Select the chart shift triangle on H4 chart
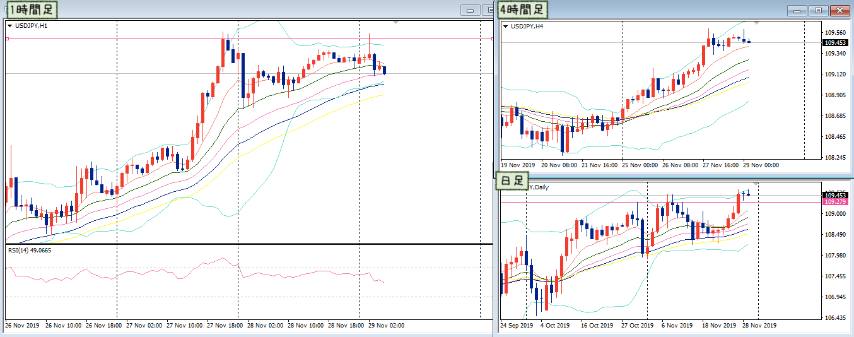The height and width of the screenshot is (337, 854). point(757,22)
